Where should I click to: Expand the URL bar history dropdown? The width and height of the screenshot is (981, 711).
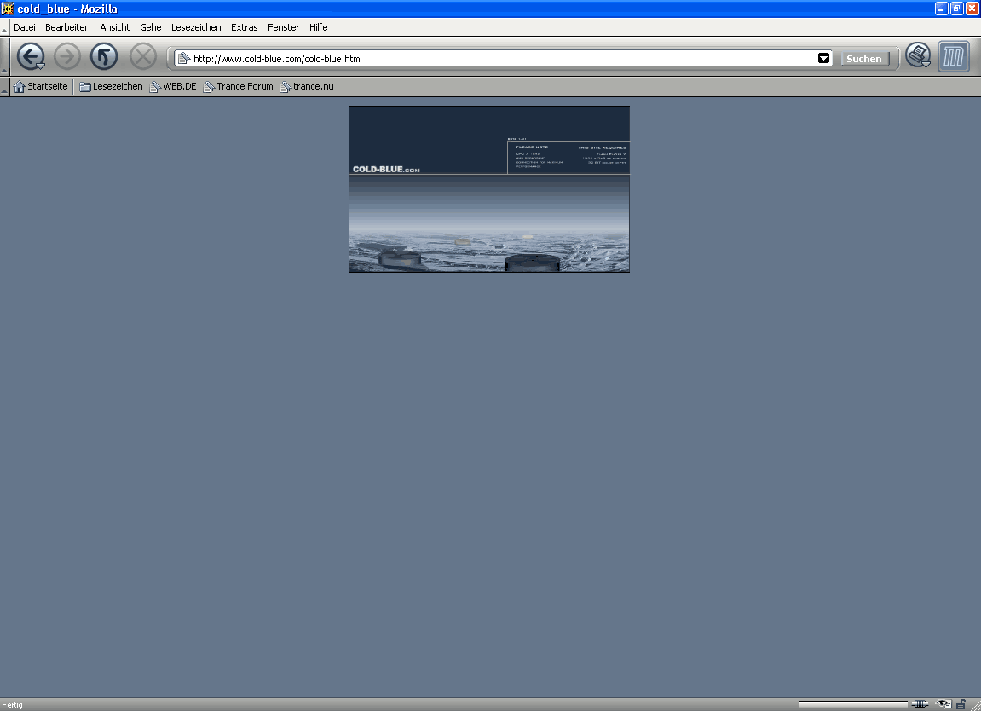(x=823, y=59)
